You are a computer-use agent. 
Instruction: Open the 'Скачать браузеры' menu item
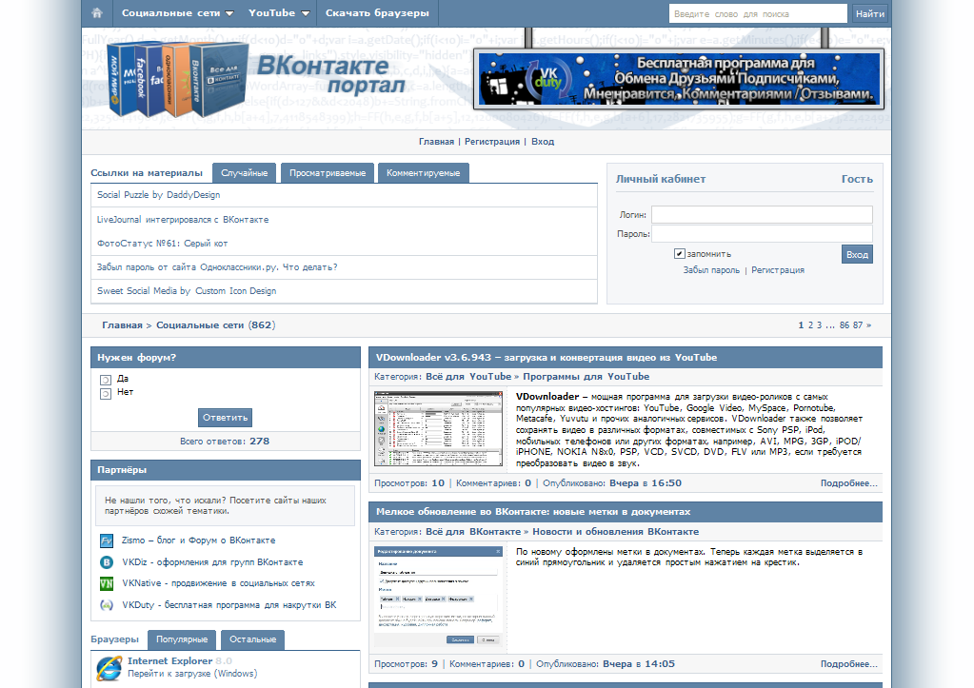(x=377, y=13)
